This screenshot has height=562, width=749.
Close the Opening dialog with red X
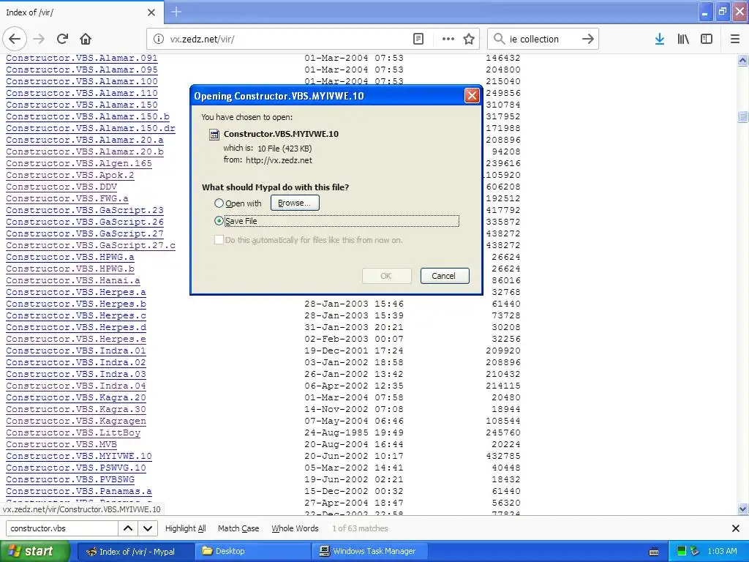click(472, 96)
